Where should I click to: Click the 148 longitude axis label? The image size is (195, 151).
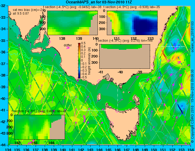point(136,149)
